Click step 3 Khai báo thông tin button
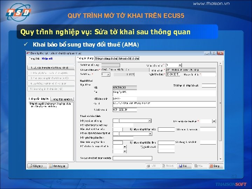Viewport: 252px width, 189px height. pyautogui.click(x=51, y=78)
